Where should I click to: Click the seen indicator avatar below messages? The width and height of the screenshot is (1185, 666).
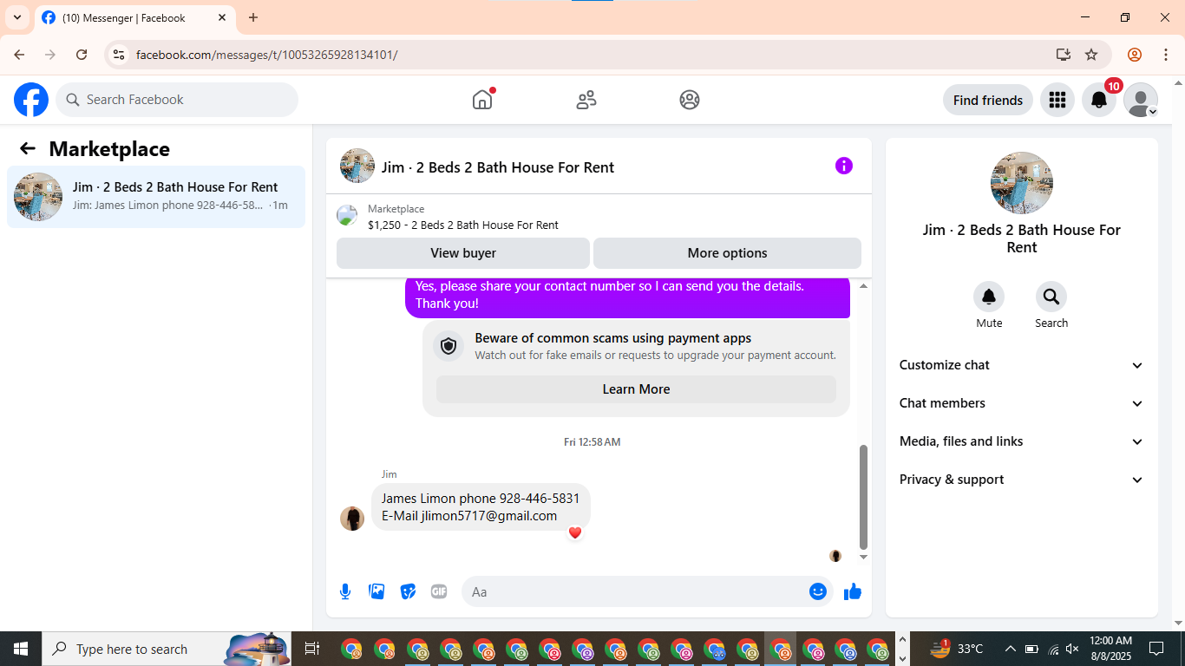pyautogui.click(x=835, y=556)
